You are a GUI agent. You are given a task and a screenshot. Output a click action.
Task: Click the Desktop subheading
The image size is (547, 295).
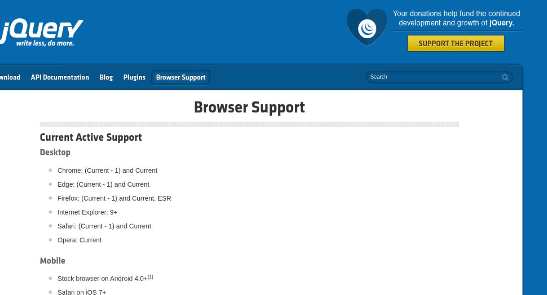coord(55,152)
